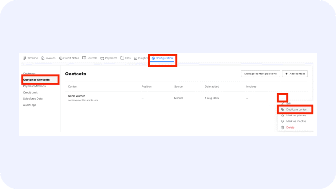Select Customer Contacts in the sidebar
Image resolution: width=336 pixels, height=189 pixels.
[36, 80]
